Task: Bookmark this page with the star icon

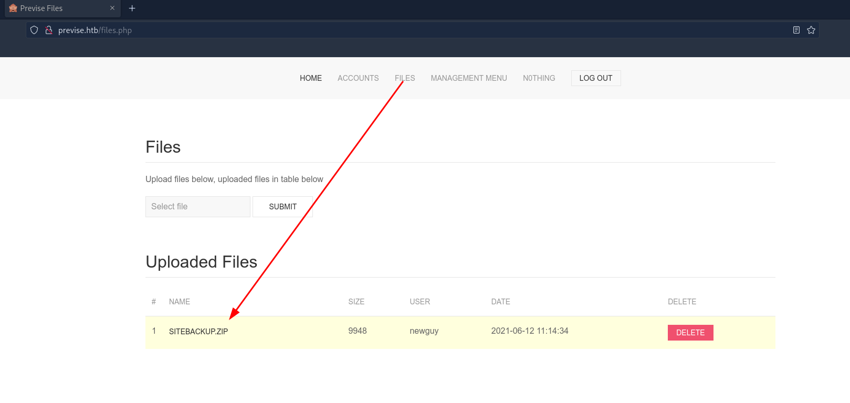Action: pyautogui.click(x=811, y=30)
